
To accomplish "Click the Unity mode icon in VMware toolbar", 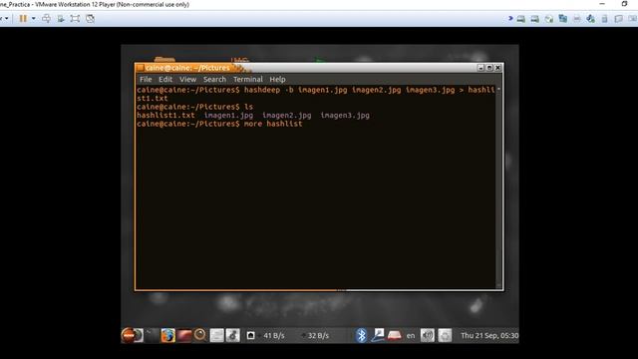I will click(x=90, y=18).
